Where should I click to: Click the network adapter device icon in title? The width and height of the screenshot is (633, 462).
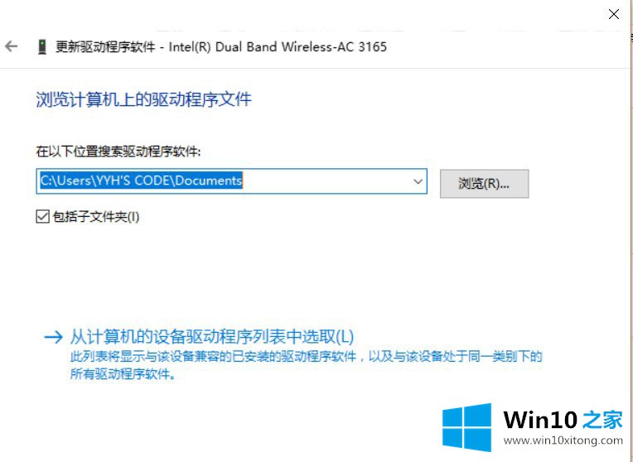[x=42, y=47]
